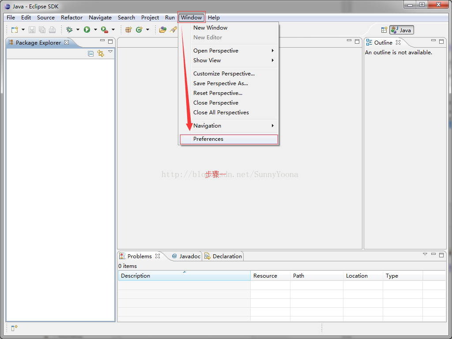Sort by the Resource column header
The height and width of the screenshot is (339, 452).
pyautogui.click(x=271, y=276)
